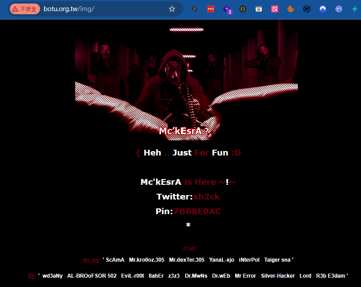Open the purple extension with badge 3

pos(228,9)
